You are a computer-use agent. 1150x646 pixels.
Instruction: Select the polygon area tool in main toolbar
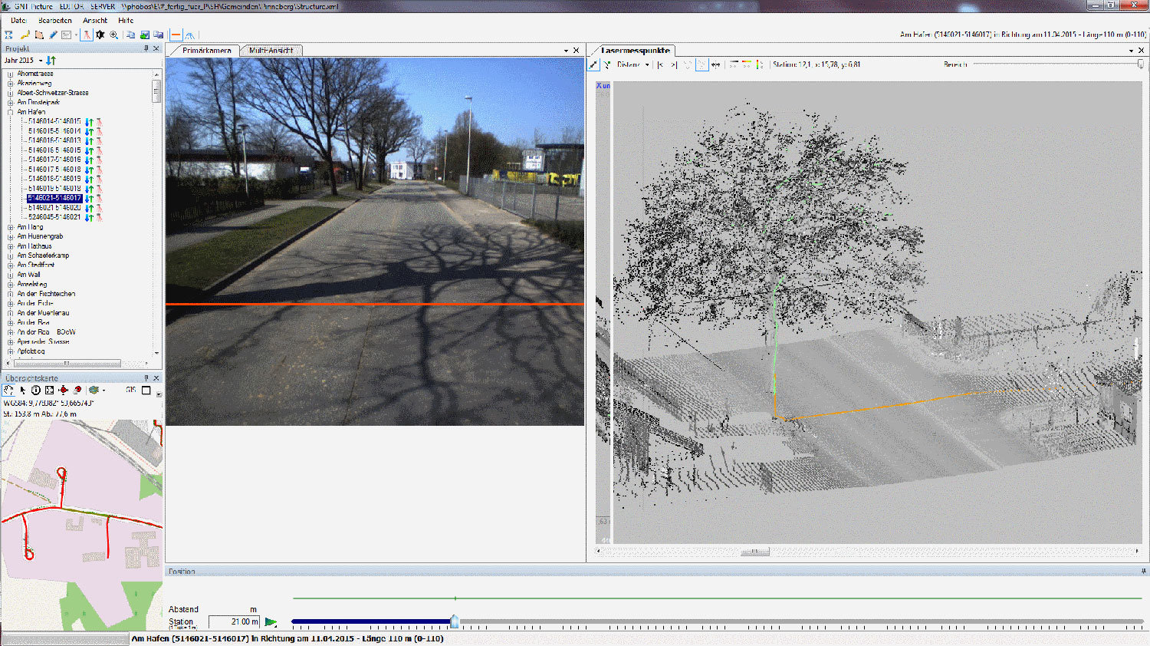click(39, 35)
